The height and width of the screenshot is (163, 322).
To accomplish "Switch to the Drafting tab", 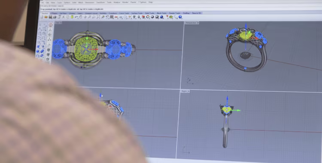I will [x=186, y=13].
